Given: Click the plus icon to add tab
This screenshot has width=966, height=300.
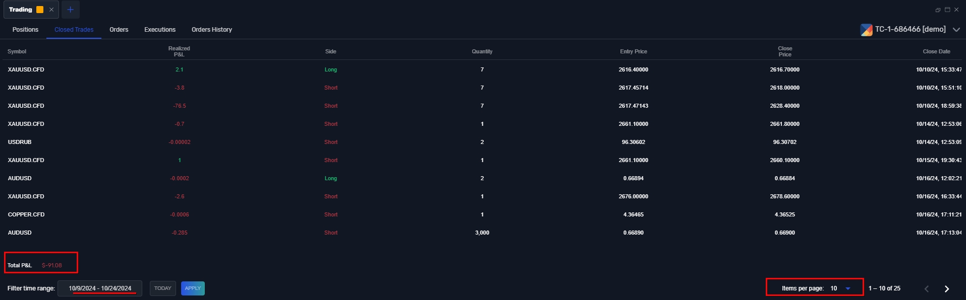Looking at the screenshot, I should pyautogui.click(x=70, y=10).
